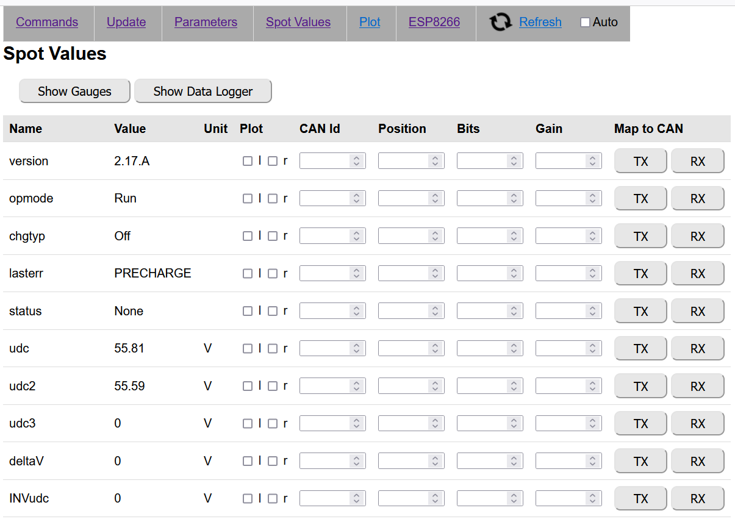The width and height of the screenshot is (735, 519).
Task: Click the RX button for lasterr
Action: pyautogui.click(x=697, y=274)
